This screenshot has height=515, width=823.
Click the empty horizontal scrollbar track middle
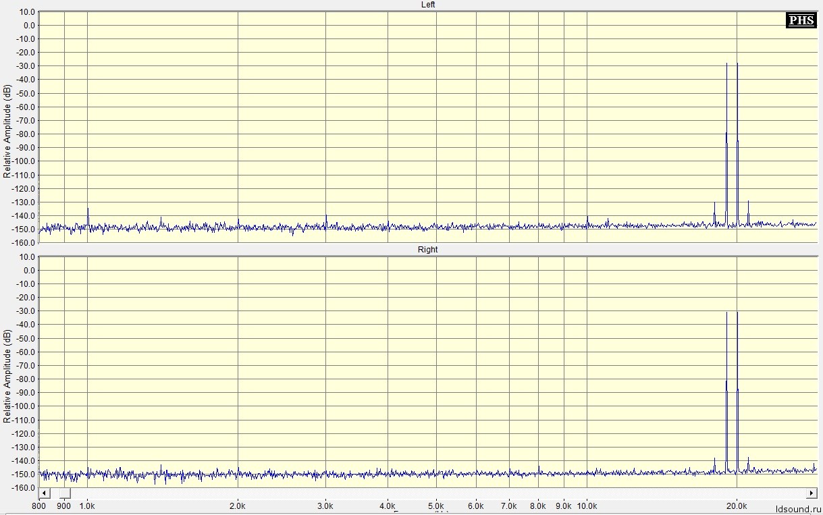(x=439, y=493)
